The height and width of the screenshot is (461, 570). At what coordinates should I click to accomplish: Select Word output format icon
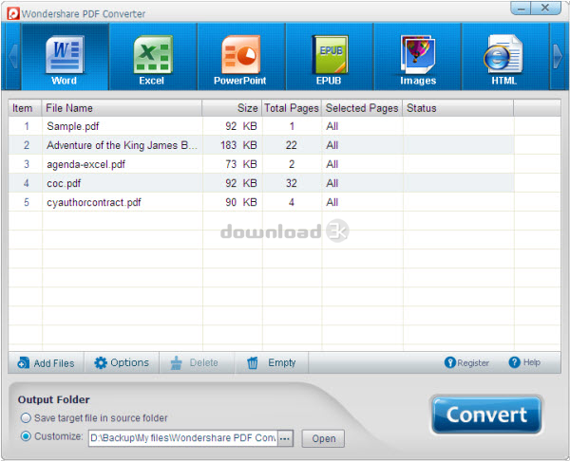click(x=65, y=57)
